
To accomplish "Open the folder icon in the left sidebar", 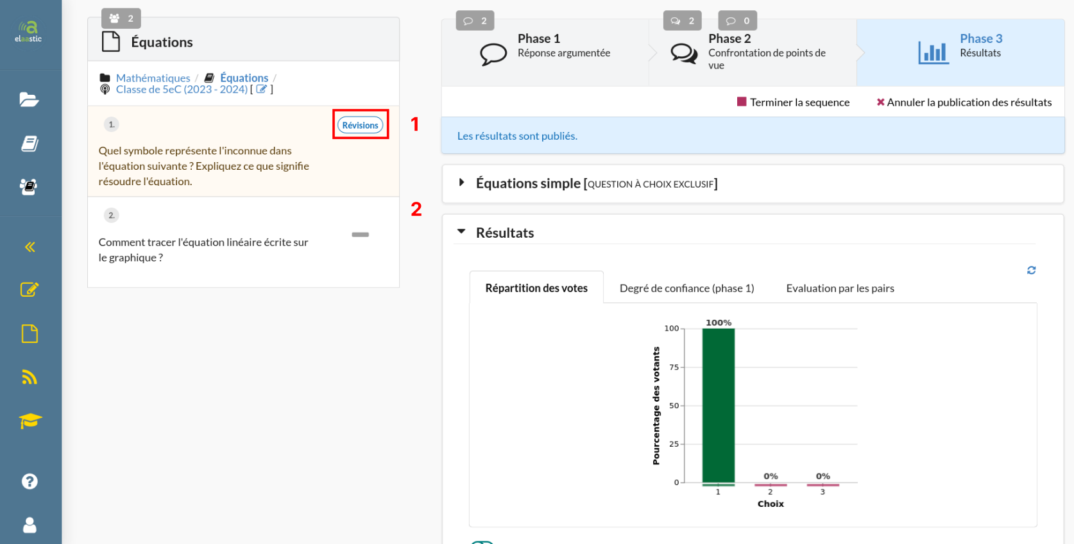I will 29,99.
